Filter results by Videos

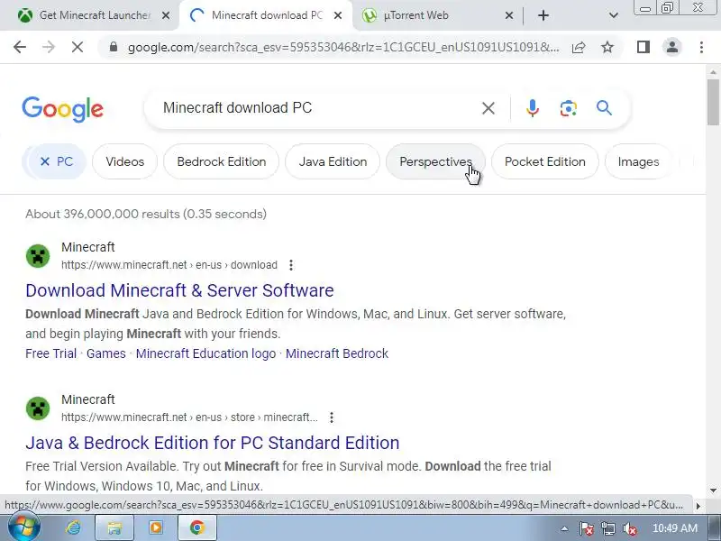[x=124, y=161]
